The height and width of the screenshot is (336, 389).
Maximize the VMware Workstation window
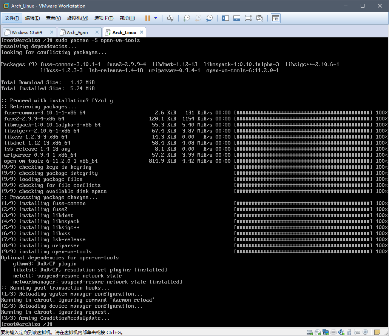point(363,6)
